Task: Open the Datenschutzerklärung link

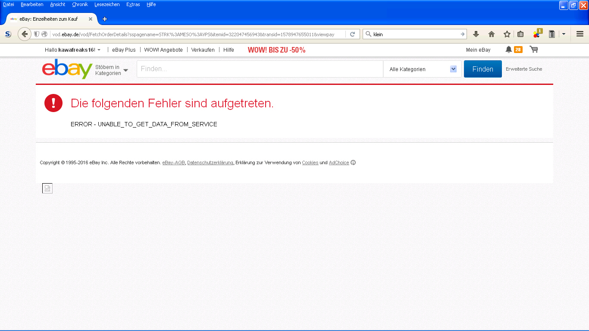Action: (210, 162)
